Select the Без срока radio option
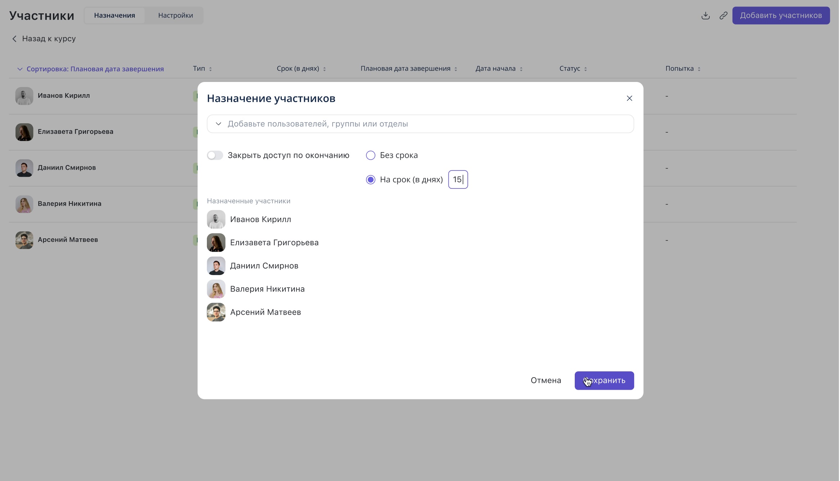This screenshot has height=481, width=840. point(370,155)
